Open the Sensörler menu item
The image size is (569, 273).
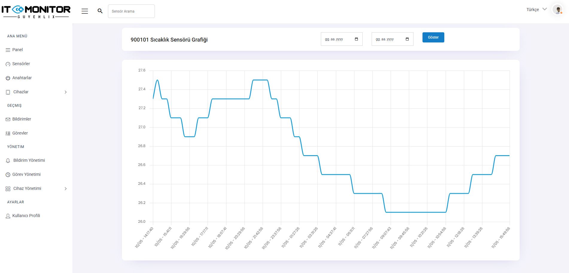(x=21, y=64)
